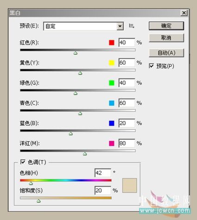Click the cyan color swatch icon
Screen dimensions: 197x220
pyautogui.click(x=112, y=103)
